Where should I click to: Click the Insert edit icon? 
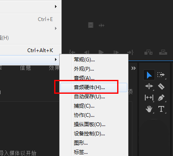click(x=148, y=52)
